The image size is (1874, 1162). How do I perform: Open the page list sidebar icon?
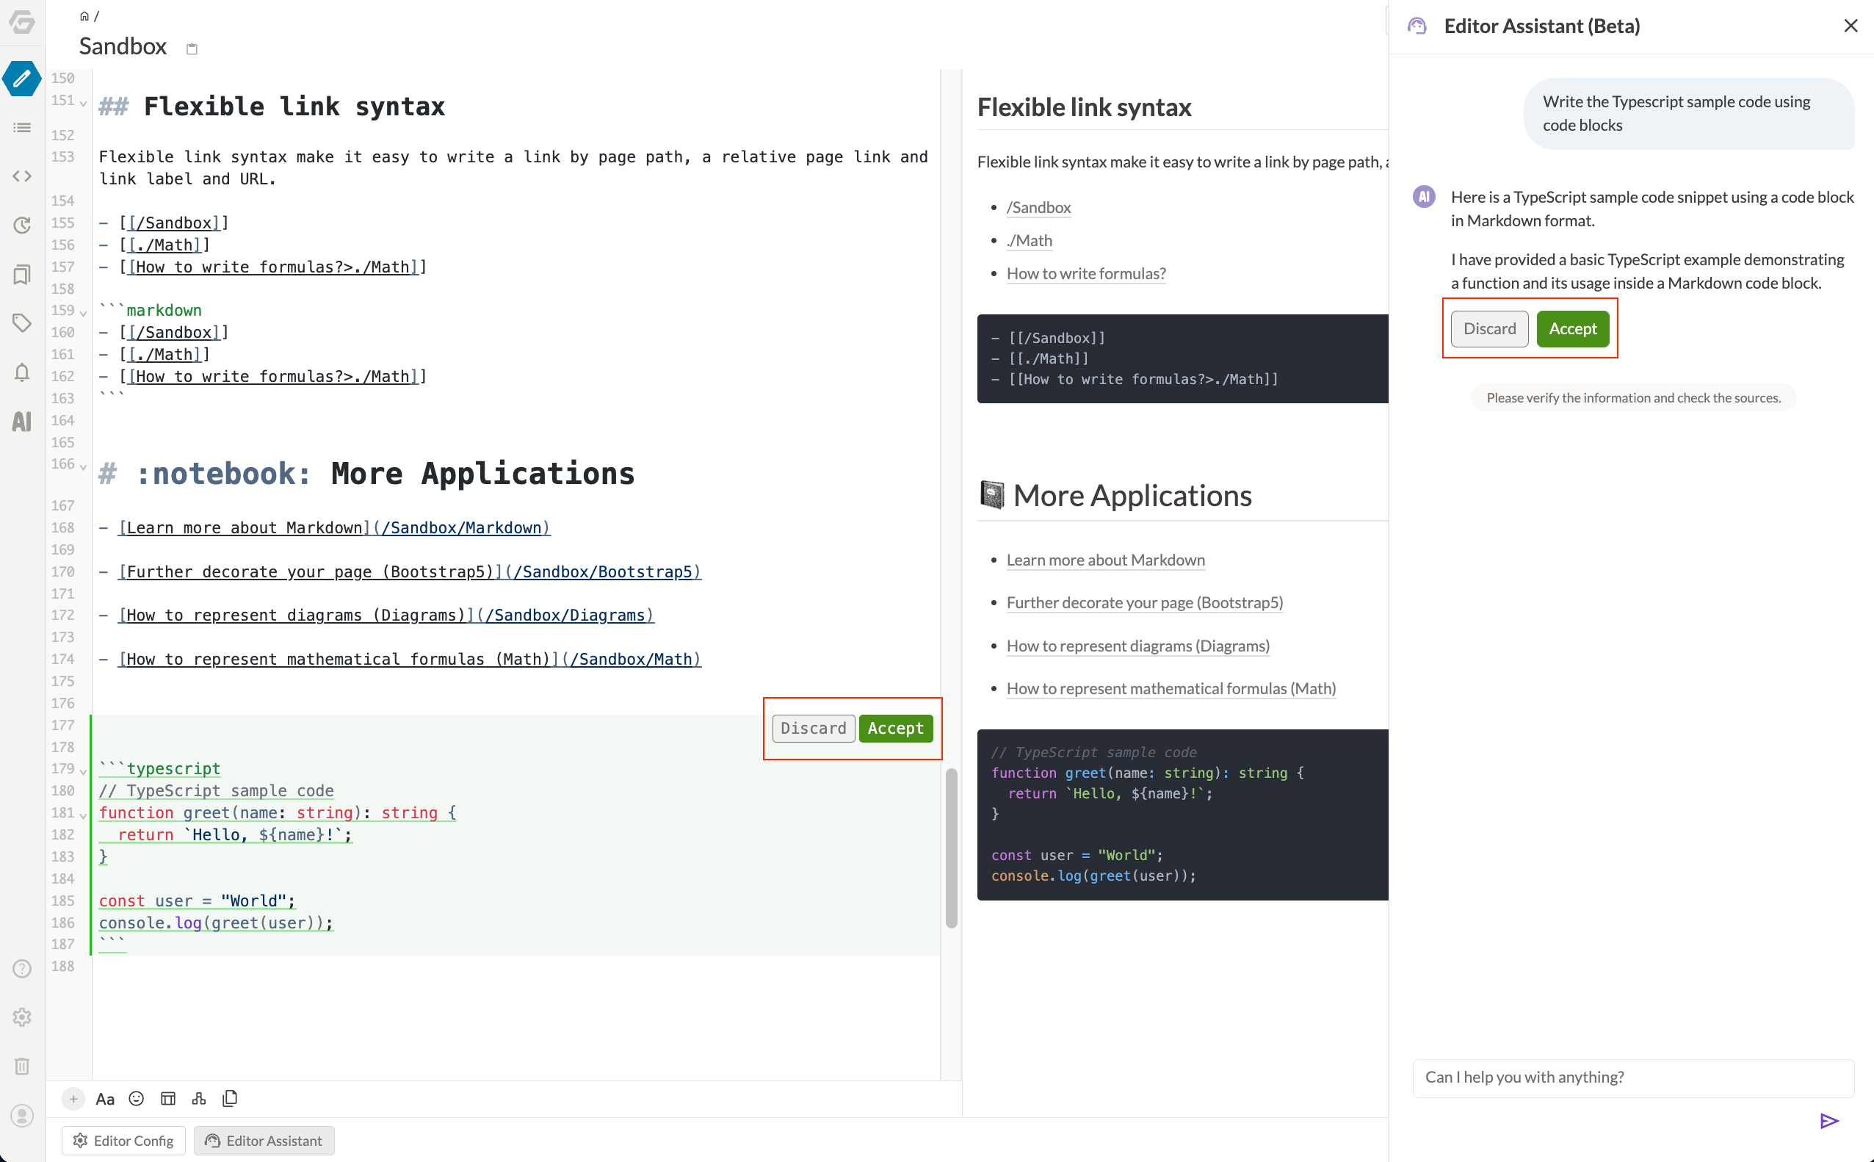22,128
